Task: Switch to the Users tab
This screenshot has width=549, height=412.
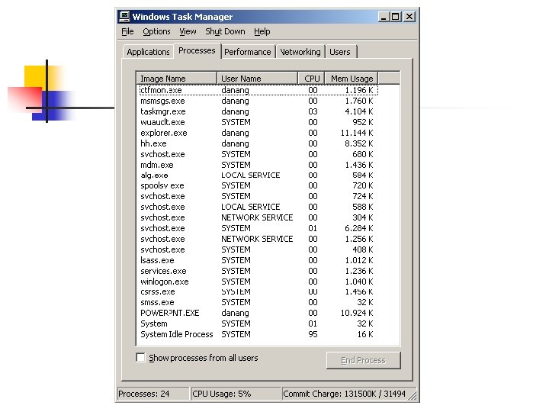Action: point(340,52)
